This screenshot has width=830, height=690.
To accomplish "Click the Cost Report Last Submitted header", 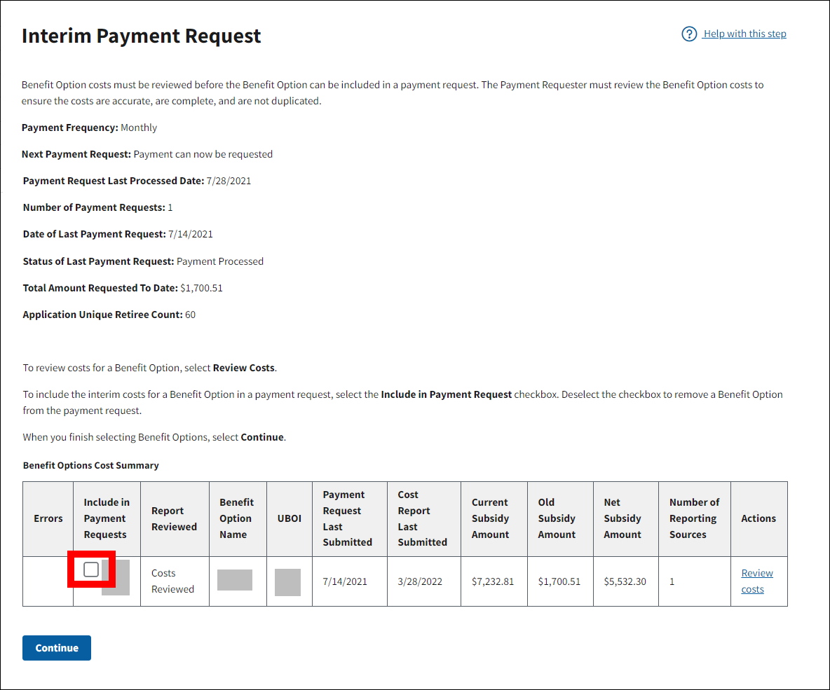I will (x=422, y=518).
